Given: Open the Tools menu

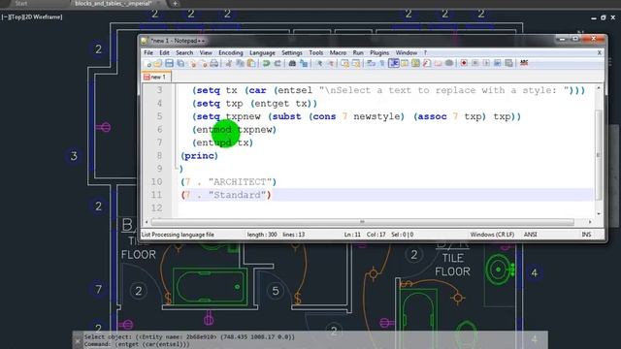Looking at the screenshot, I should point(316,52).
